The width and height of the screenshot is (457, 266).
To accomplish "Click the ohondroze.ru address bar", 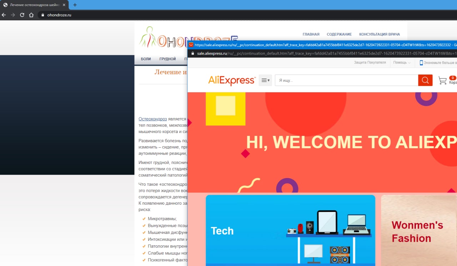I will 246,15.
